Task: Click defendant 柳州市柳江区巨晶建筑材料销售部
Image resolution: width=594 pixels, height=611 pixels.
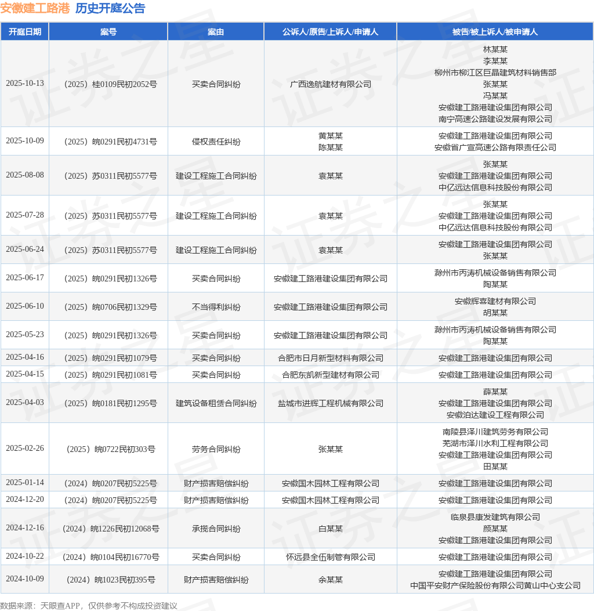Action: 495,73
